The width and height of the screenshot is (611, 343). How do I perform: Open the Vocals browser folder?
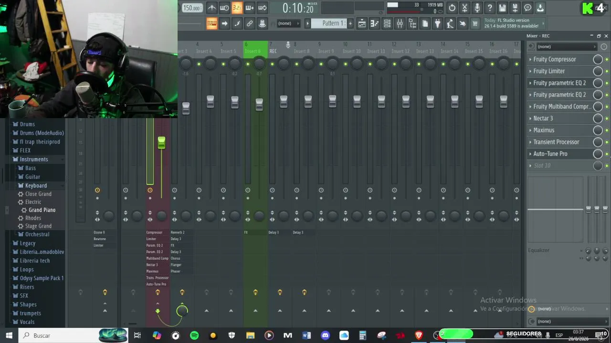tap(27, 322)
